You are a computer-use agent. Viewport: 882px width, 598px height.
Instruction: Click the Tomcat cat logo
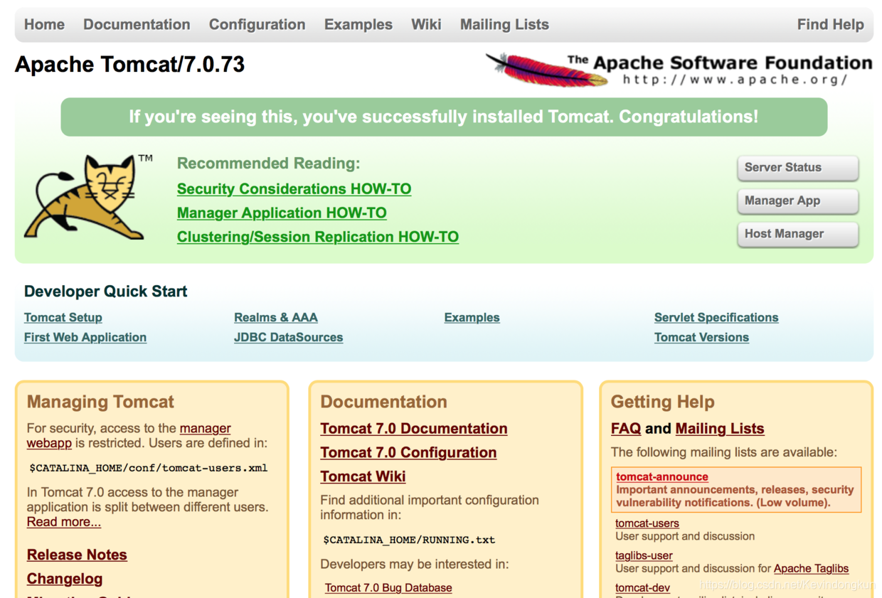[x=89, y=197]
